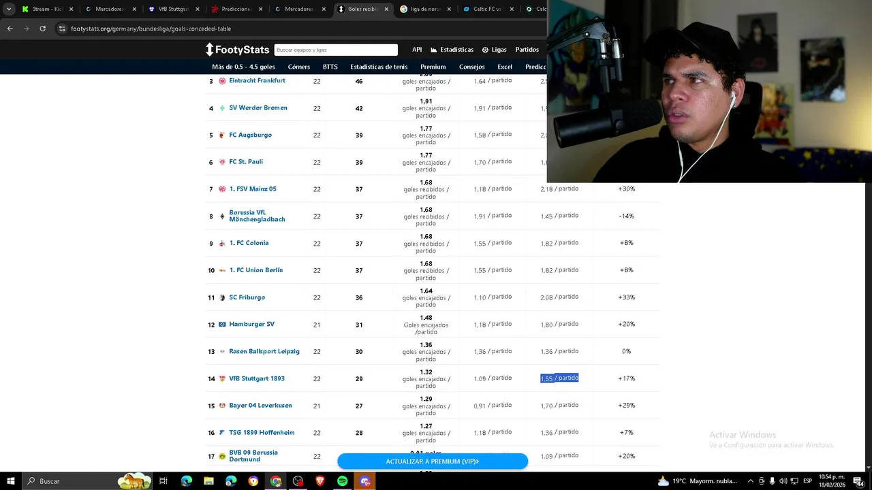Open 1. FC Colonia team link
Image resolution: width=872 pixels, height=490 pixels.
pyautogui.click(x=249, y=243)
